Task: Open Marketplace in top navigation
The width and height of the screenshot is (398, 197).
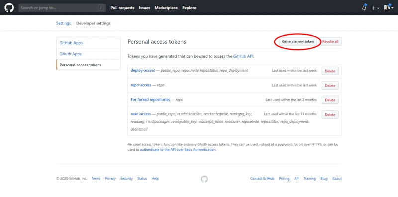Action: click(166, 8)
